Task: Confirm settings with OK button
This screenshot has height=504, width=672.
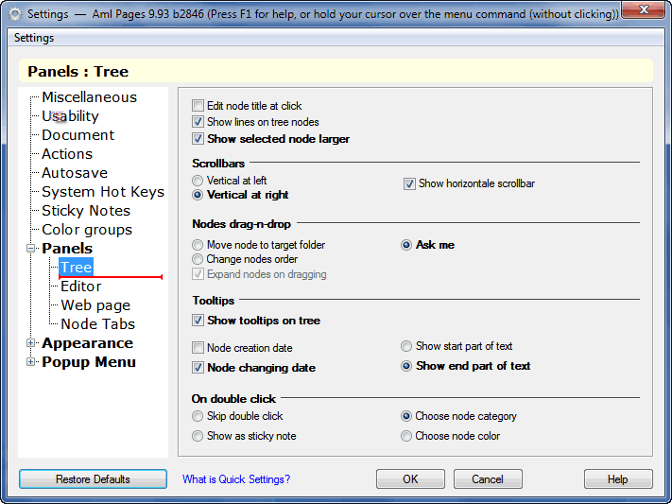Action: [x=410, y=479]
